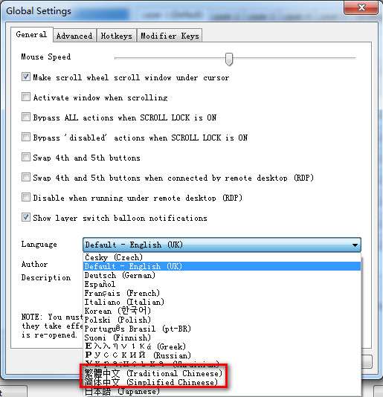Choose Greek language option
Image resolution: width=383 pixels, height=397 pixels.
(222, 346)
